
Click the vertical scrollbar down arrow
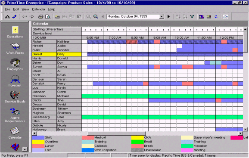point(246,129)
